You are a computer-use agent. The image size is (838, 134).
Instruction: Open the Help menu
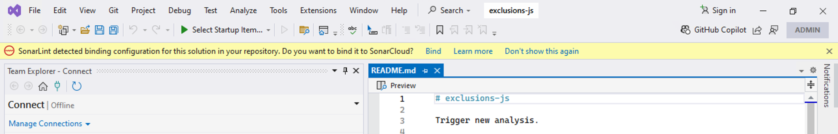point(399,10)
